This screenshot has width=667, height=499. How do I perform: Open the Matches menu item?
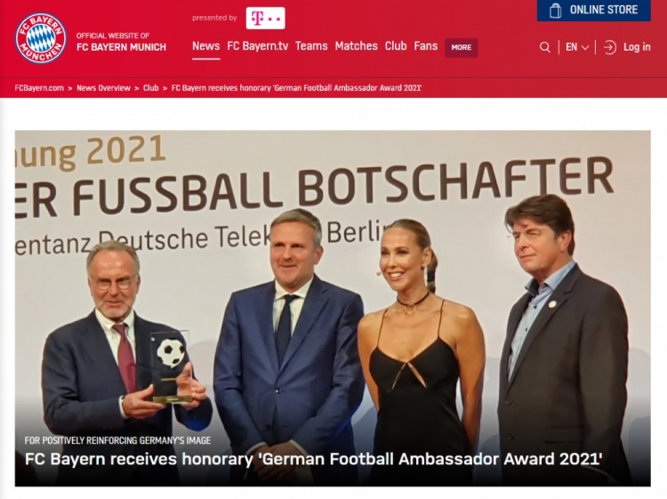click(x=356, y=46)
